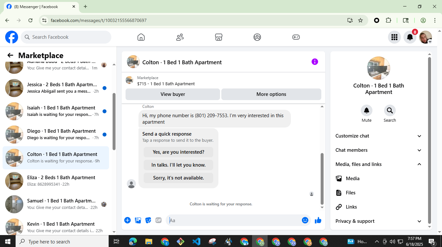
Task: Collapse Media, files and links section
Action: pyautogui.click(x=379, y=164)
